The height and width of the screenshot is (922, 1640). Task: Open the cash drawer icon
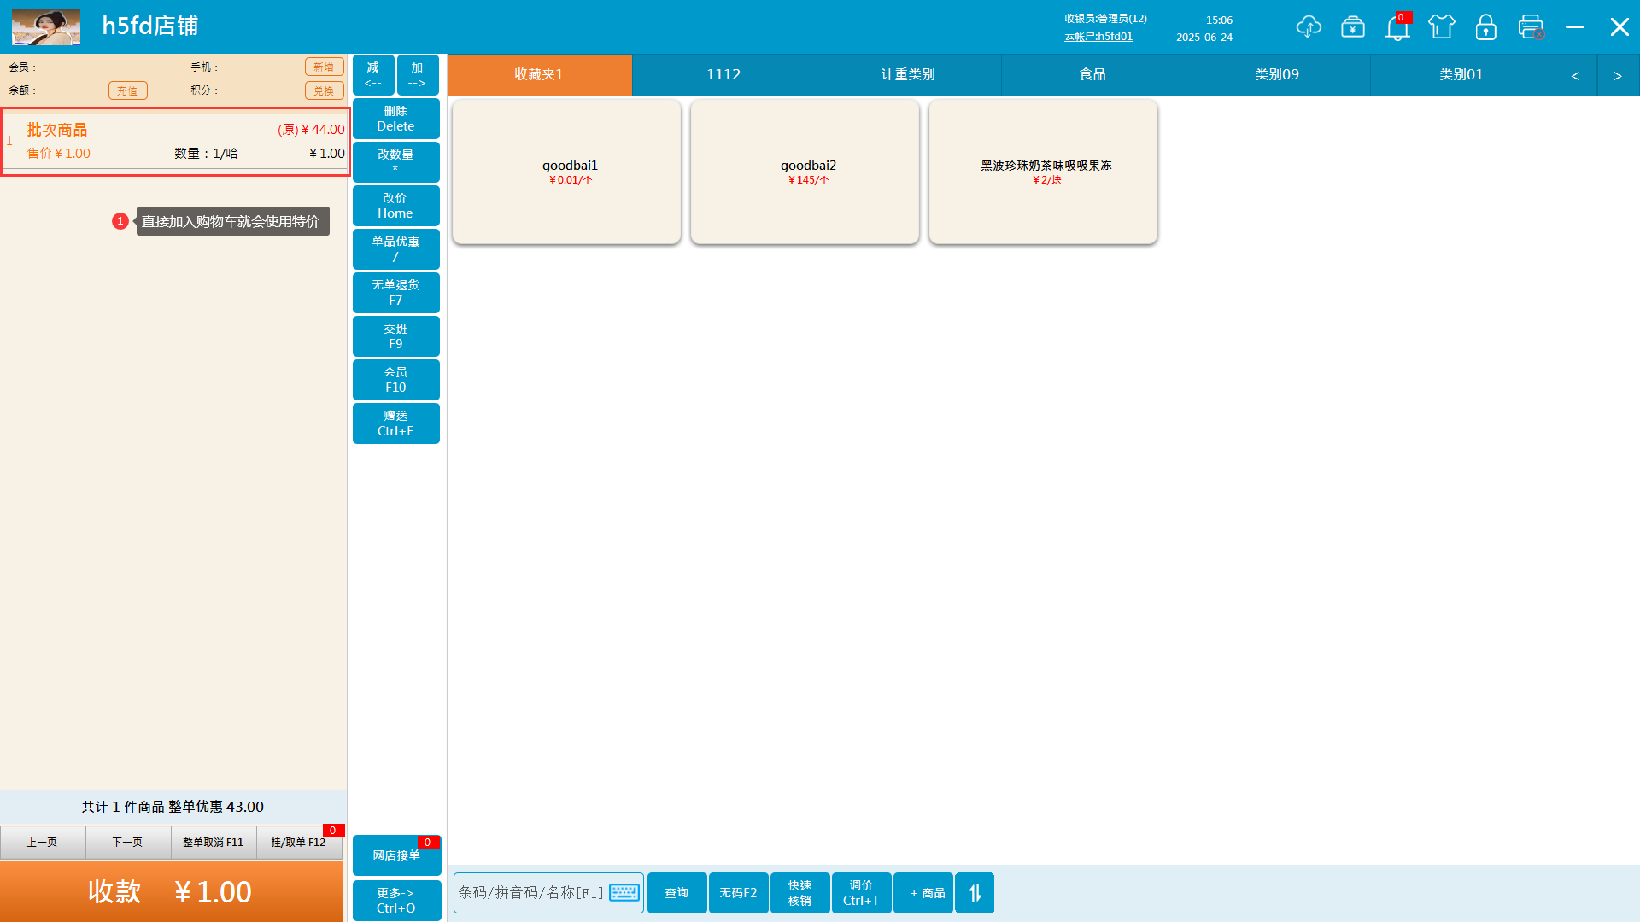pos(1352,27)
